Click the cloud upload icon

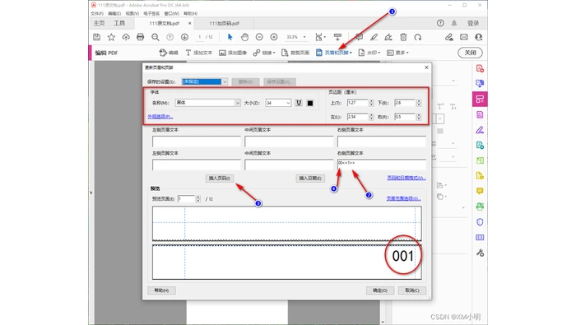point(126,37)
